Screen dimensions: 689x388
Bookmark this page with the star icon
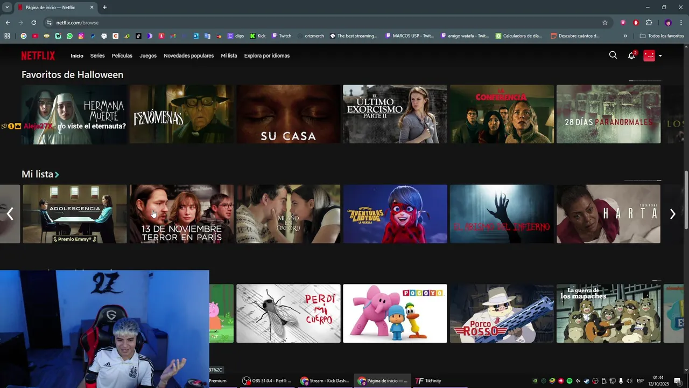pos(605,23)
